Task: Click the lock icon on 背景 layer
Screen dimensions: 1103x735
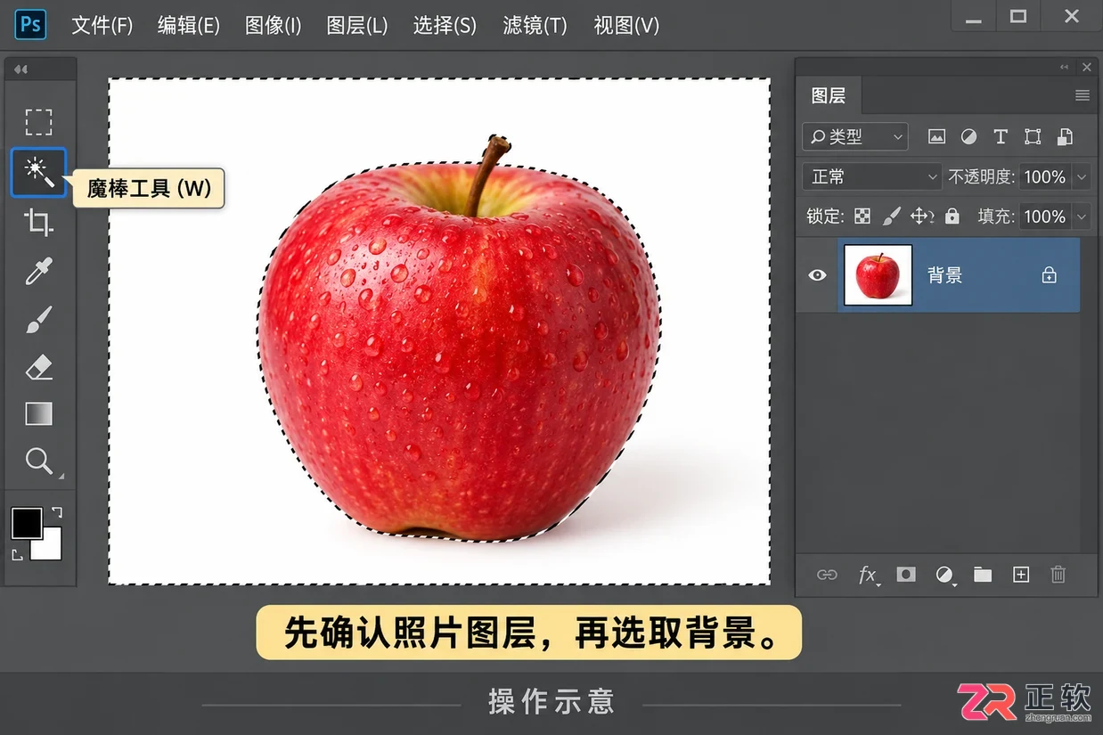Action: (1050, 275)
